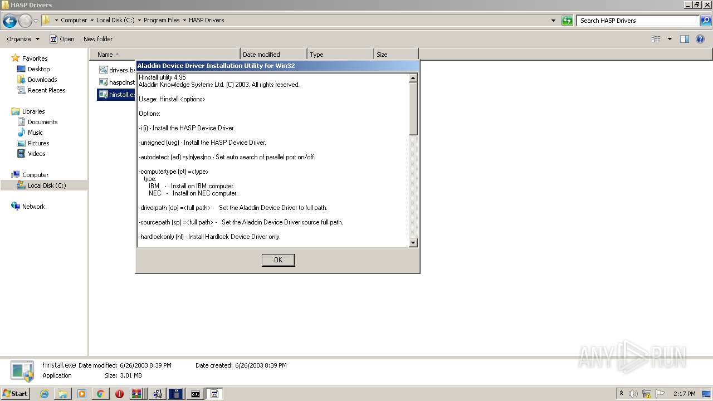Viewport: 713px width, 401px height.
Task: Select the drivers.bat file
Action: pyautogui.click(x=117, y=70)
